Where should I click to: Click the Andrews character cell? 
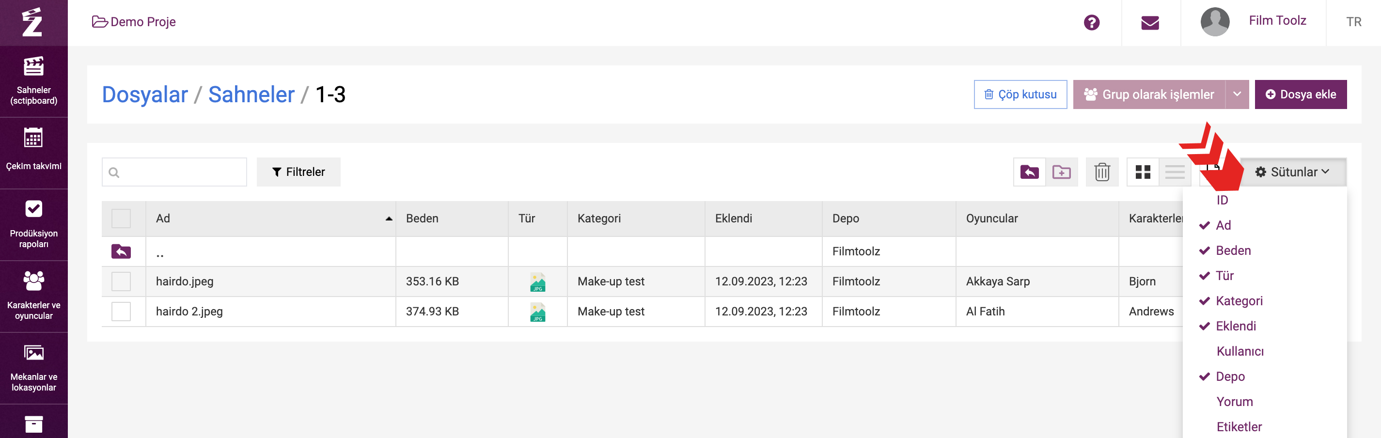(1151, 312)
